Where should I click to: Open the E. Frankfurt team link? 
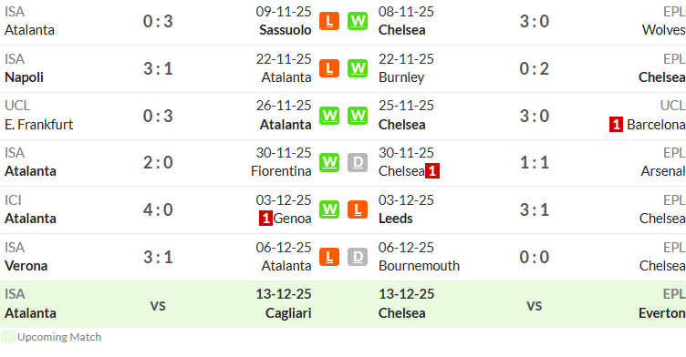(39, 125)
